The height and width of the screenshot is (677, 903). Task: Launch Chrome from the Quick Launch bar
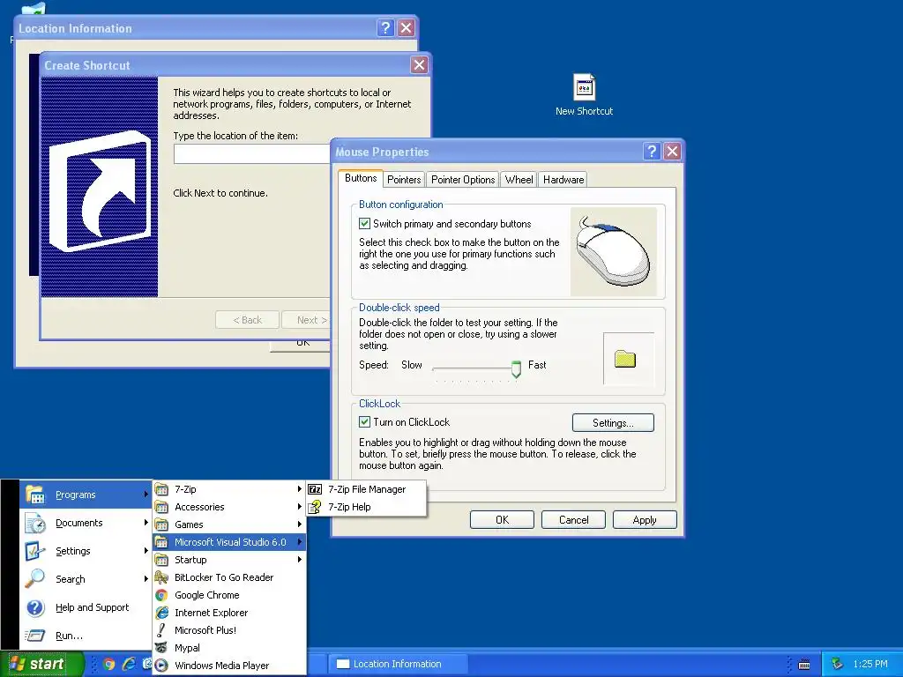point(108,664)
